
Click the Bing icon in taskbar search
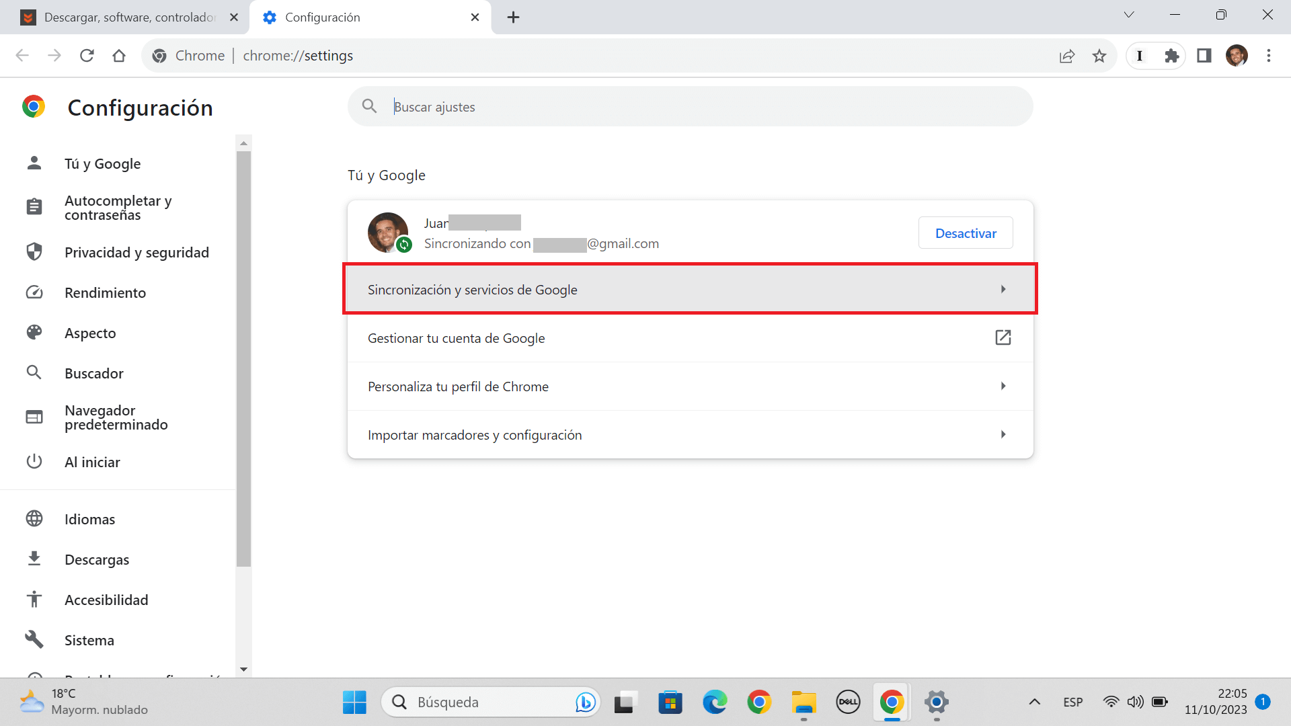click(586, 702)
